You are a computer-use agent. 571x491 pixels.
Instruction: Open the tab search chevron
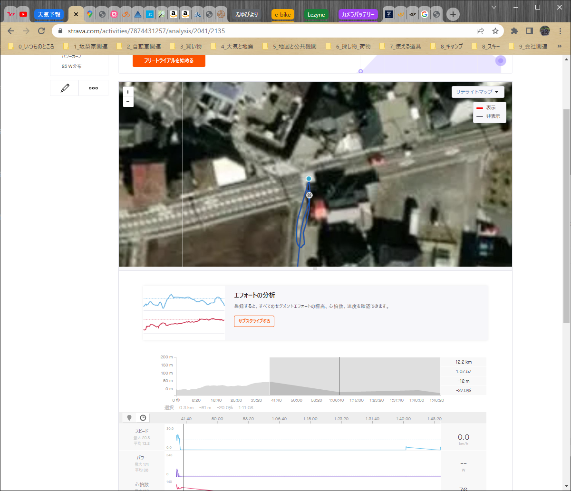494,7
